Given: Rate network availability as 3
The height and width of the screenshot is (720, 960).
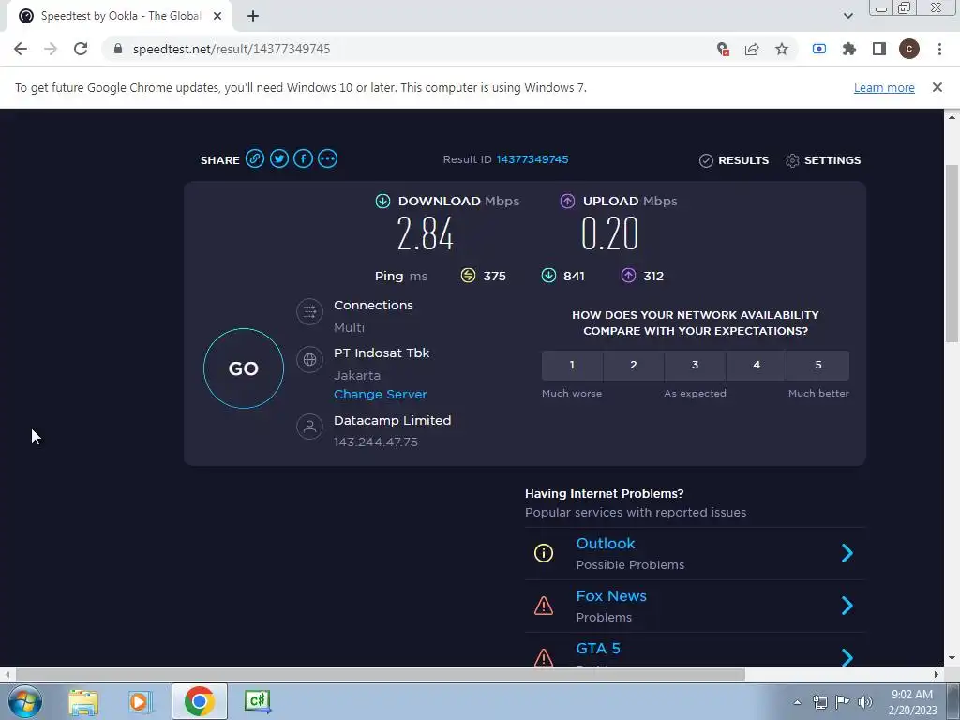Looking at the screenshot, I should click(695, 365).
